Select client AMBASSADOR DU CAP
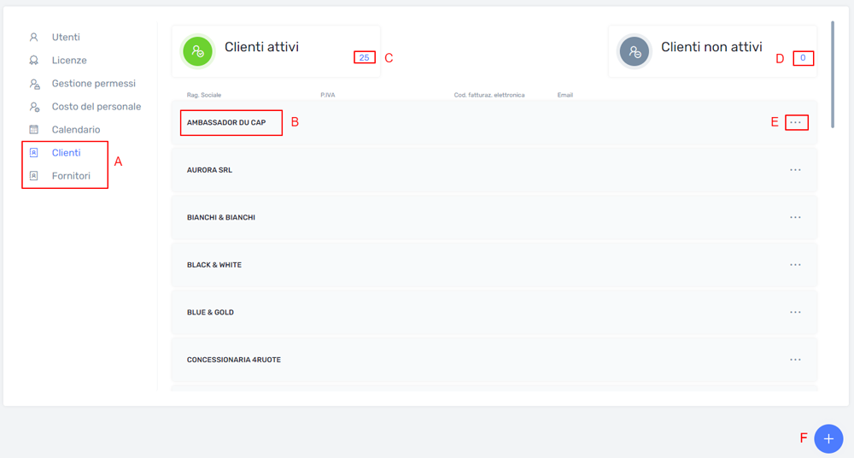The width and height of the screenshot is (854, 458). pos(226,123)
